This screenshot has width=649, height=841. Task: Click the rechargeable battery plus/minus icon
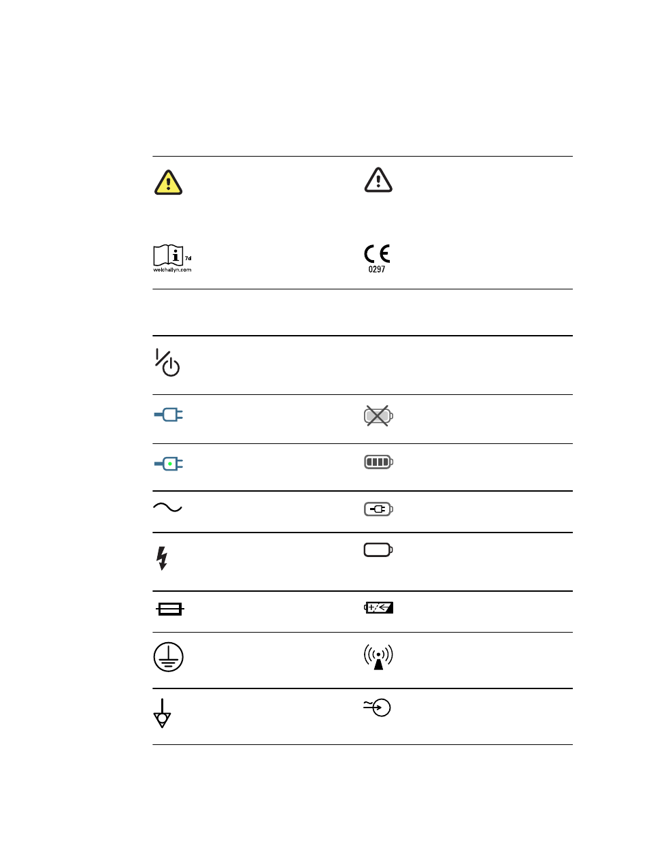[x=378, y=607]
